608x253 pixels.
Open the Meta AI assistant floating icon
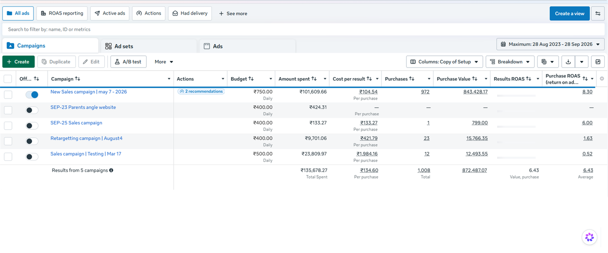[x=589, y=237]
